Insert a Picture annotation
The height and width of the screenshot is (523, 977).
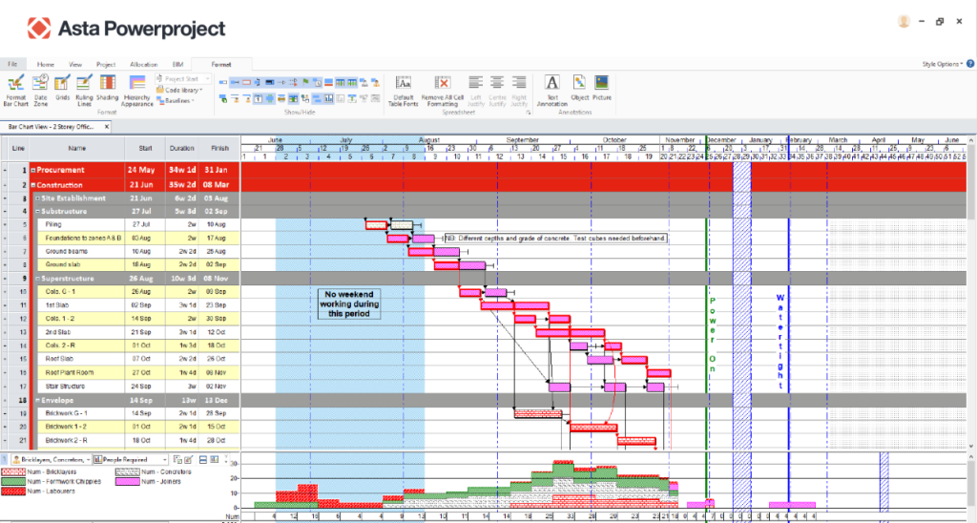click(601, 87)
